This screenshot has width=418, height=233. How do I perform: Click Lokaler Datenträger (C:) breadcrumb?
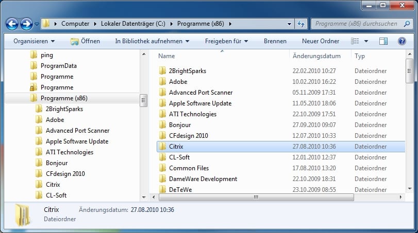coord(133,24)
